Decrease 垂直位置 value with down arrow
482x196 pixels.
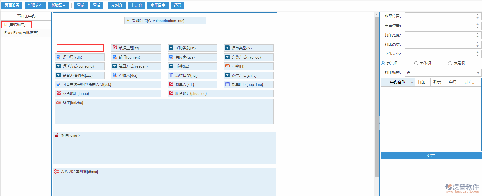coord(477,28)
